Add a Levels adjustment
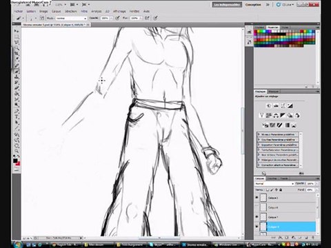This screenshot has width=331, height=248. click(x=276, y=106)
